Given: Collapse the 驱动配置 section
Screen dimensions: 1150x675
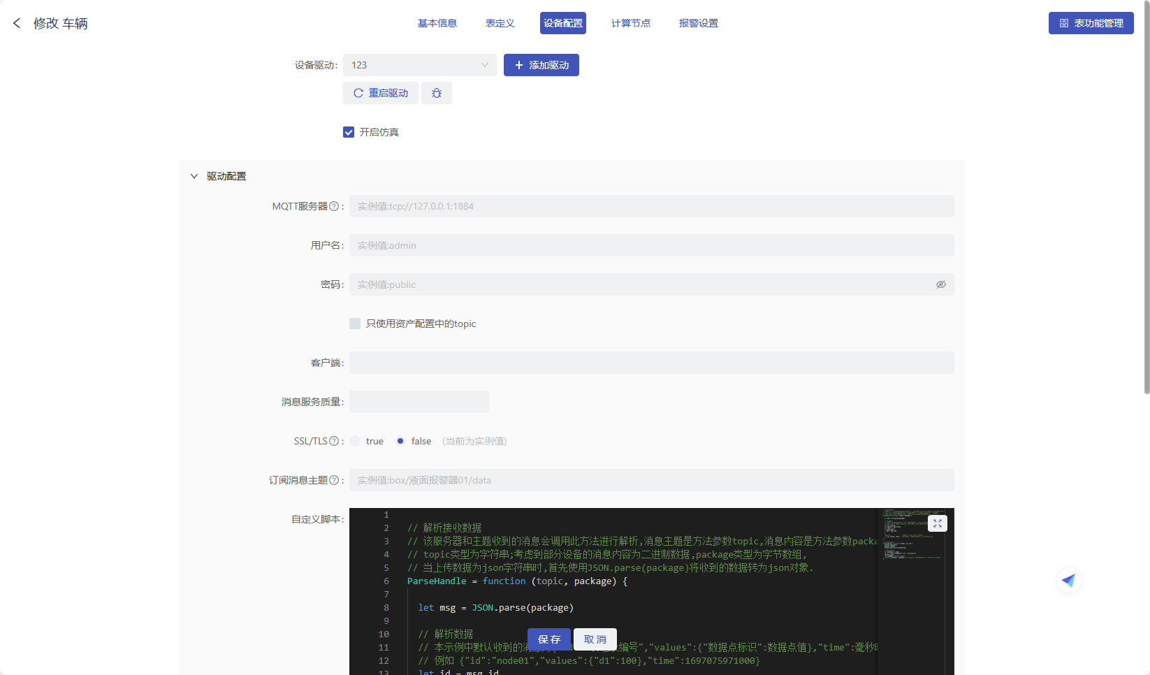Looking at the screenshot, I should [194, 176].
